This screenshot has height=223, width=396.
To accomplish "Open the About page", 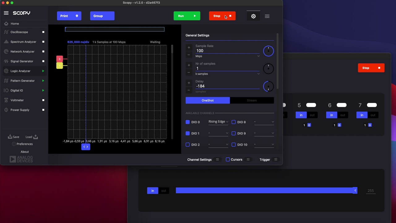I will [25, 152].
